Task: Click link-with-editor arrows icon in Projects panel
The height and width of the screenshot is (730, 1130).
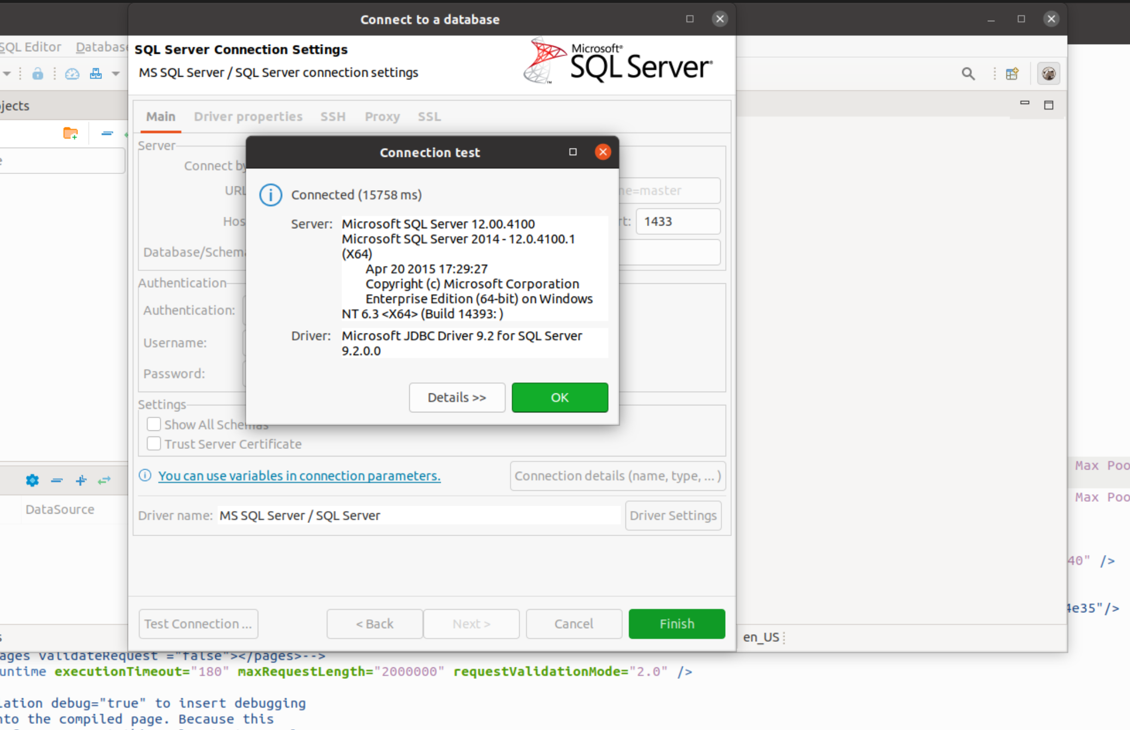Action: 104,480
